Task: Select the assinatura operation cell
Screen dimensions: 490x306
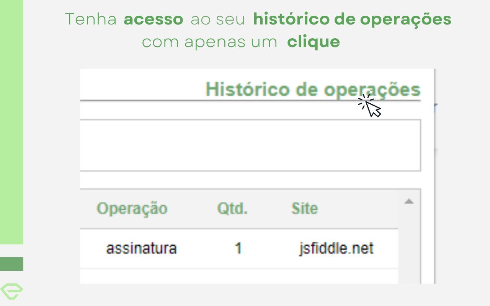Action: (141, 249)
